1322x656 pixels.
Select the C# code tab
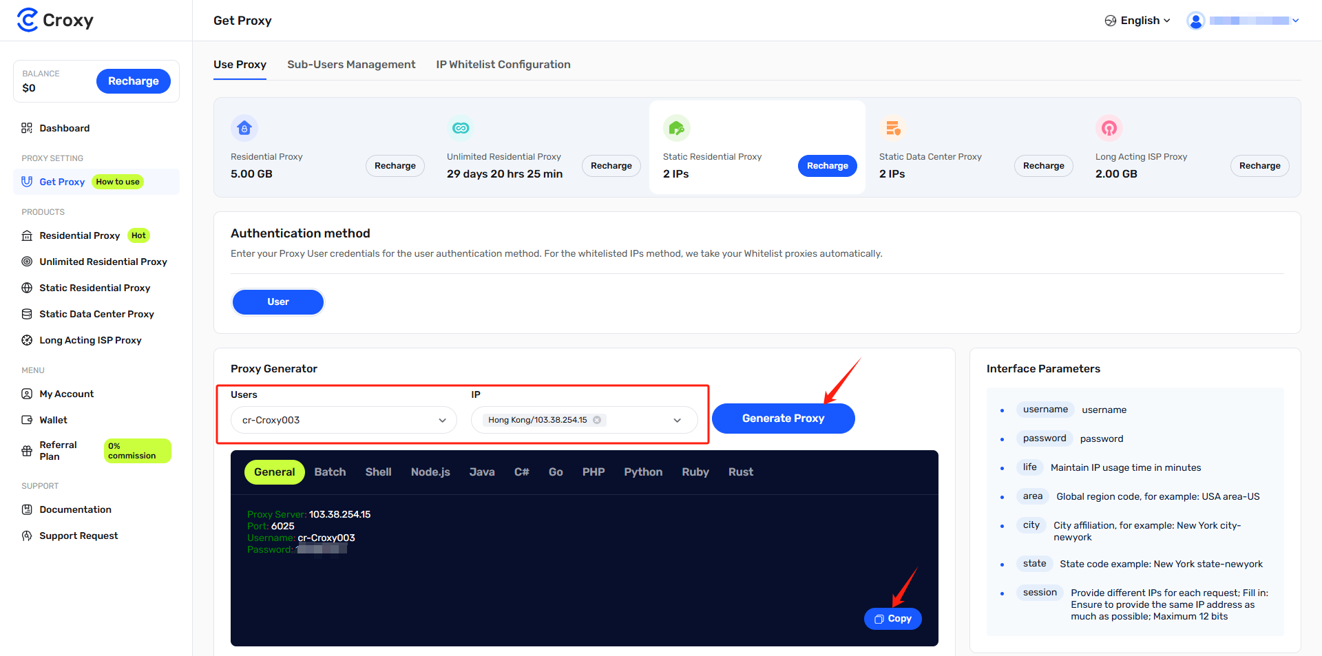(522, 472)
